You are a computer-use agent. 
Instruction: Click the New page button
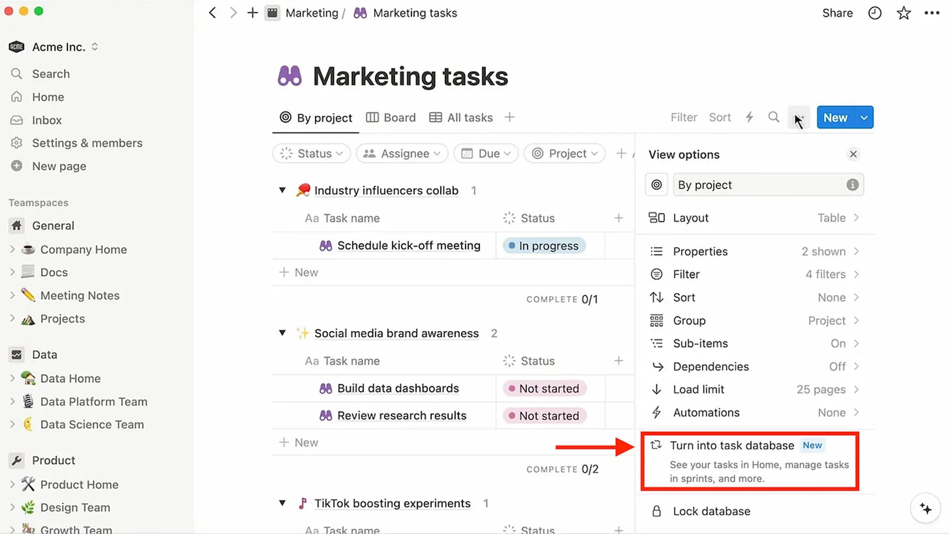(x=59, y=166)
